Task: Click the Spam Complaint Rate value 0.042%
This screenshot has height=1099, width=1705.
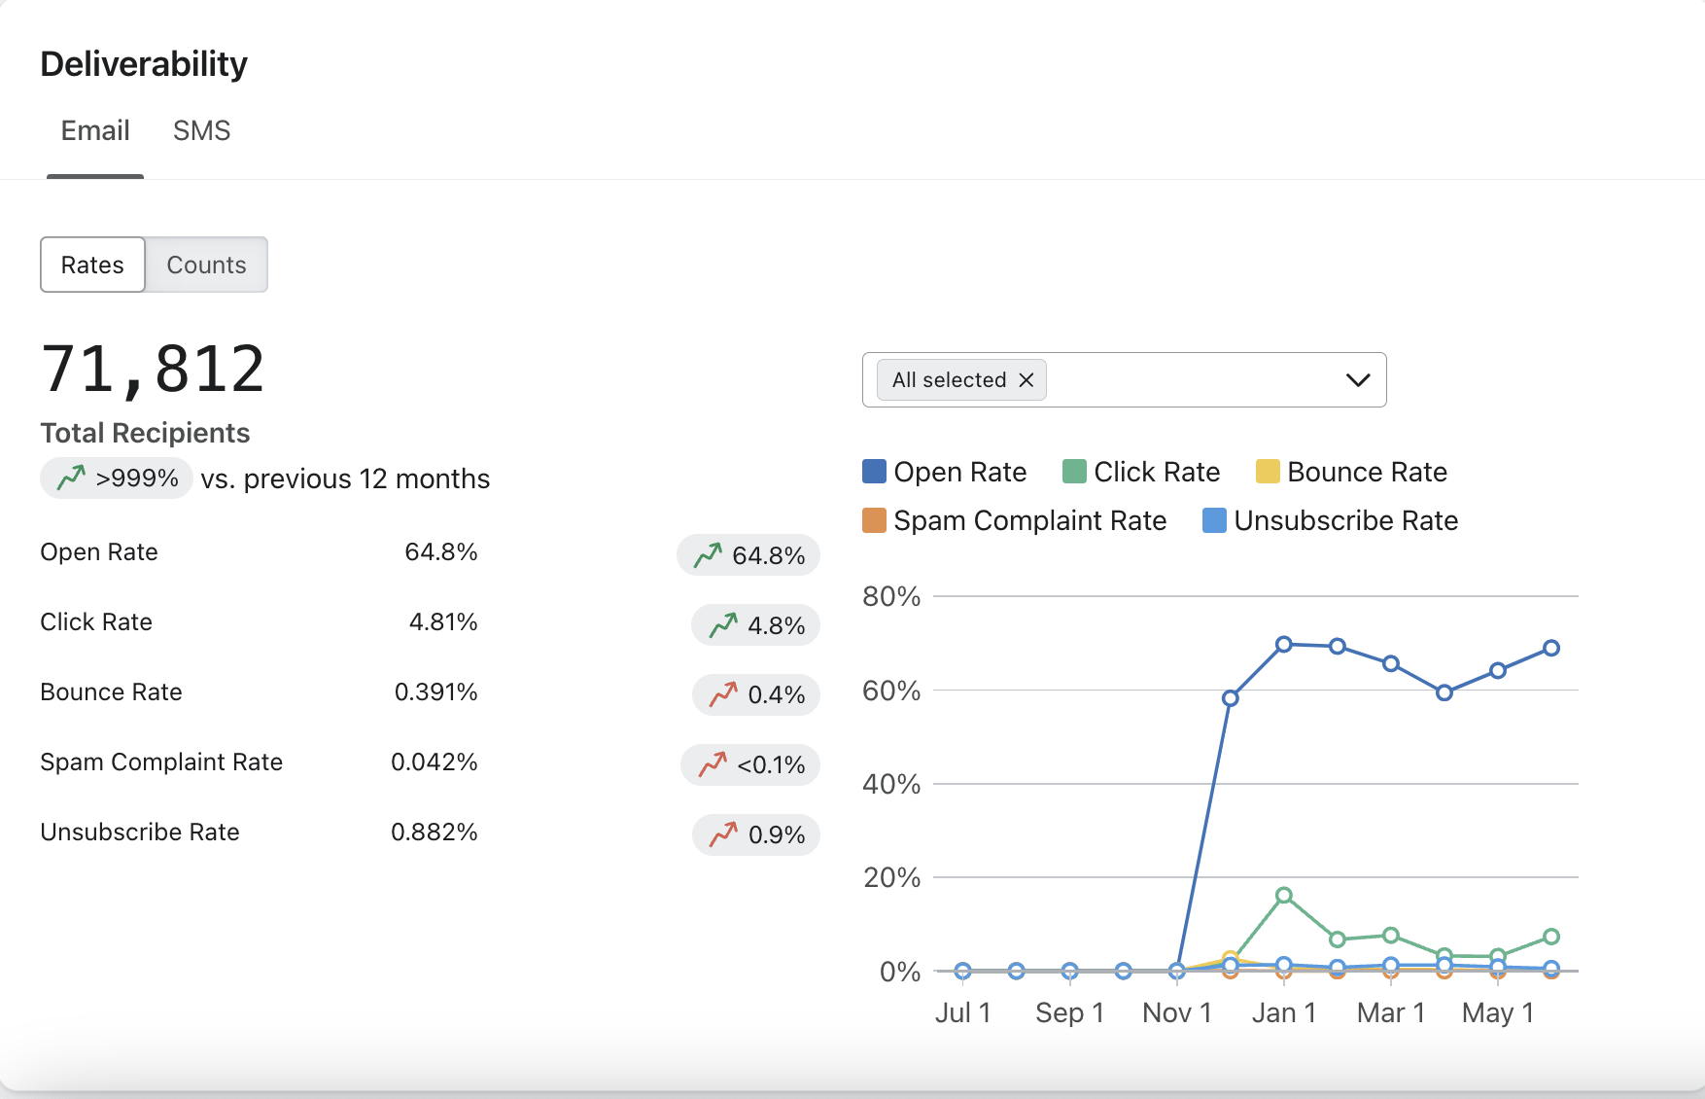Action: tap(434, 762)
